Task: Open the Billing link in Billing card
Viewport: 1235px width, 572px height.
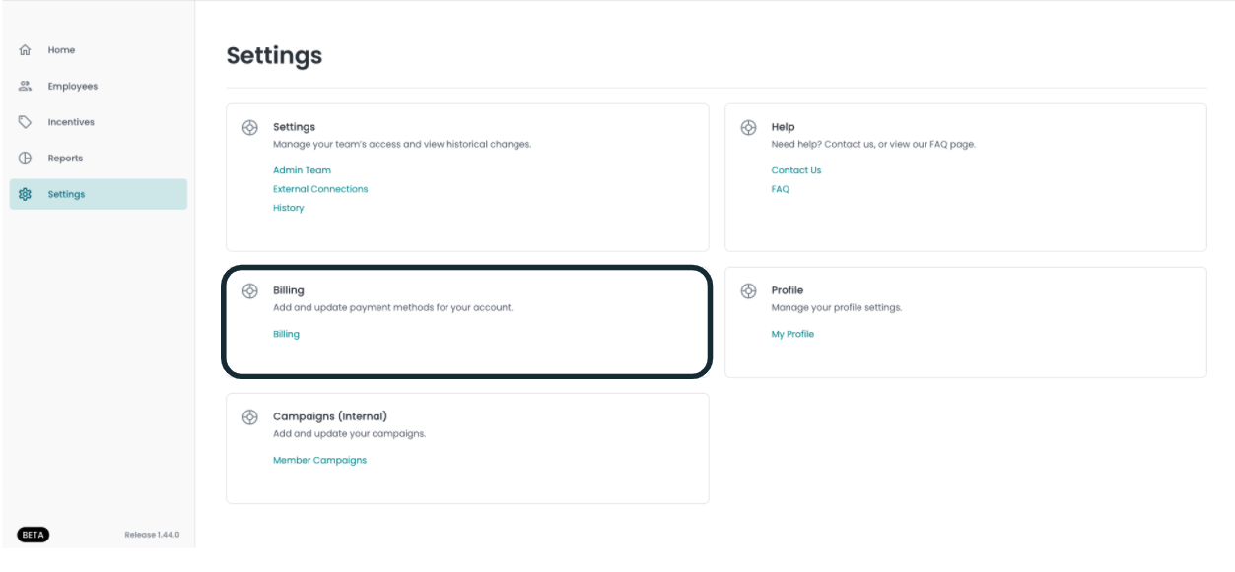Action: [286, 334]
